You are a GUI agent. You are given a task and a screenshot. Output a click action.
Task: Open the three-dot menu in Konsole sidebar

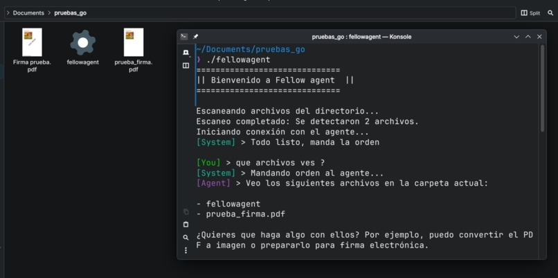coord(186,250)
